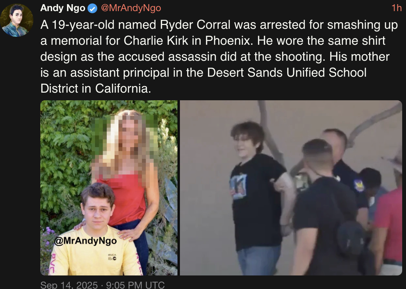This screenshot has width=406, height=289.
Task: Click the words "Charlie Kirk" in tweet
Action: (x=156, y=41)
